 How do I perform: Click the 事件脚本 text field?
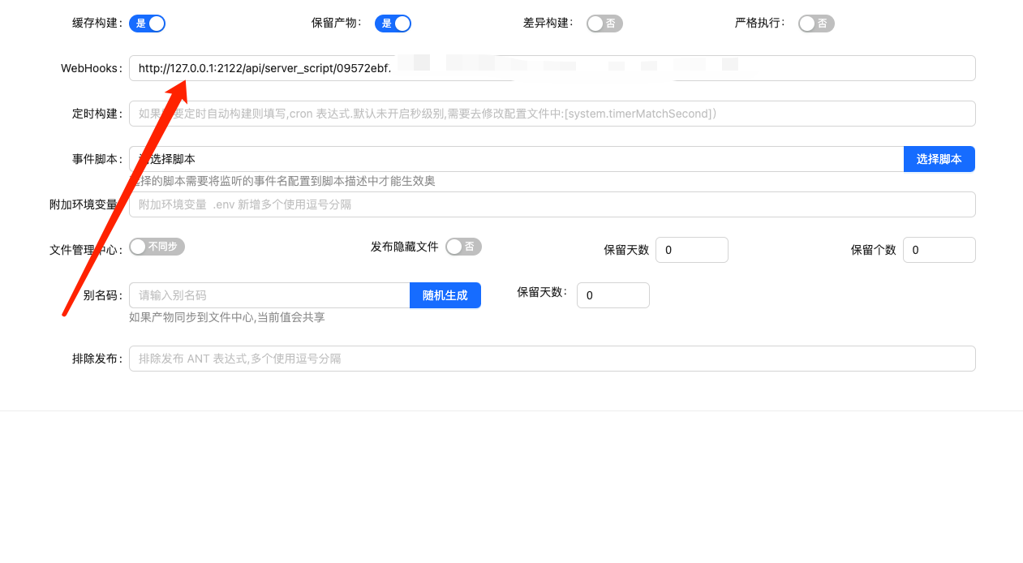tap(516, 159)
